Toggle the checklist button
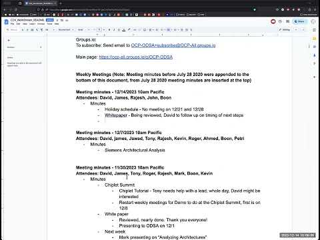 point(162,29)
